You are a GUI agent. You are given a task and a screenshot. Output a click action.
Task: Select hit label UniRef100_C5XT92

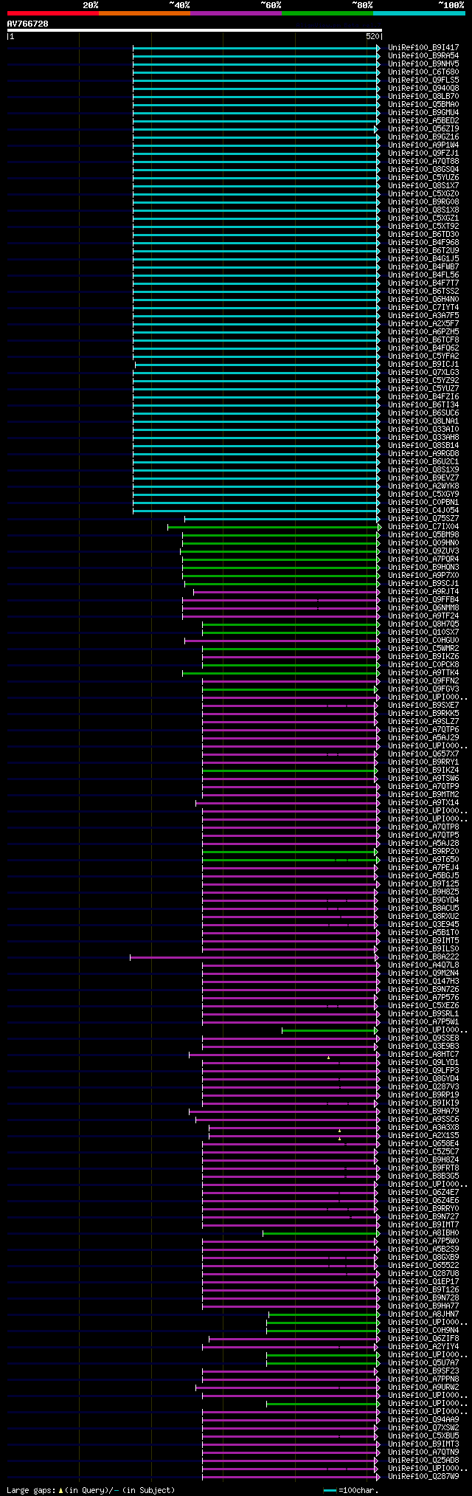coord(423,226)
